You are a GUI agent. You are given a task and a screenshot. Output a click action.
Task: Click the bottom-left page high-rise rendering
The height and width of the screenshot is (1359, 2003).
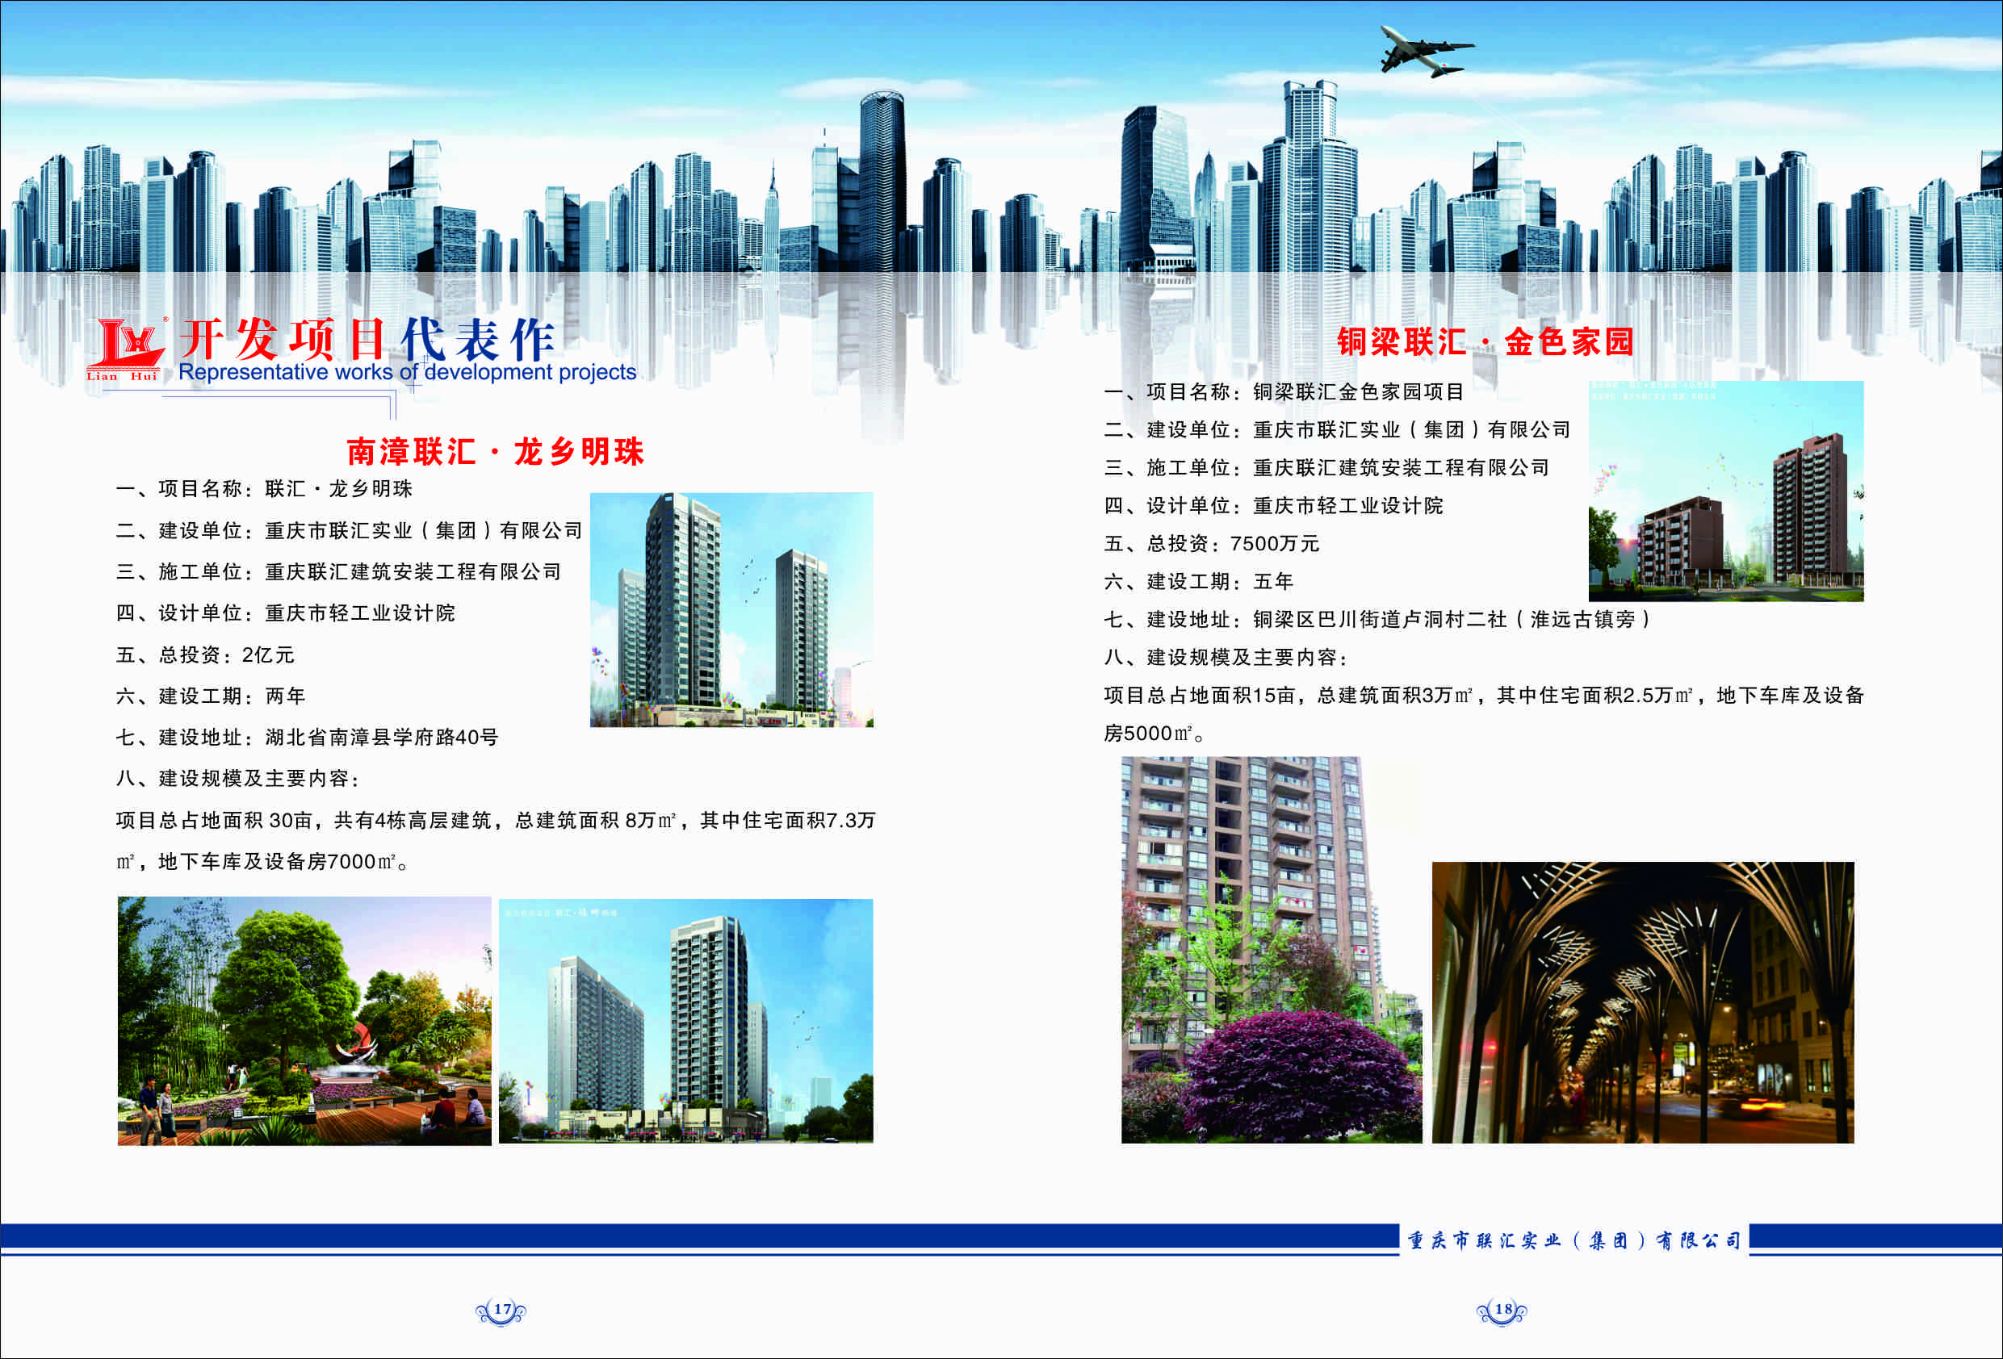point(685,1020)
